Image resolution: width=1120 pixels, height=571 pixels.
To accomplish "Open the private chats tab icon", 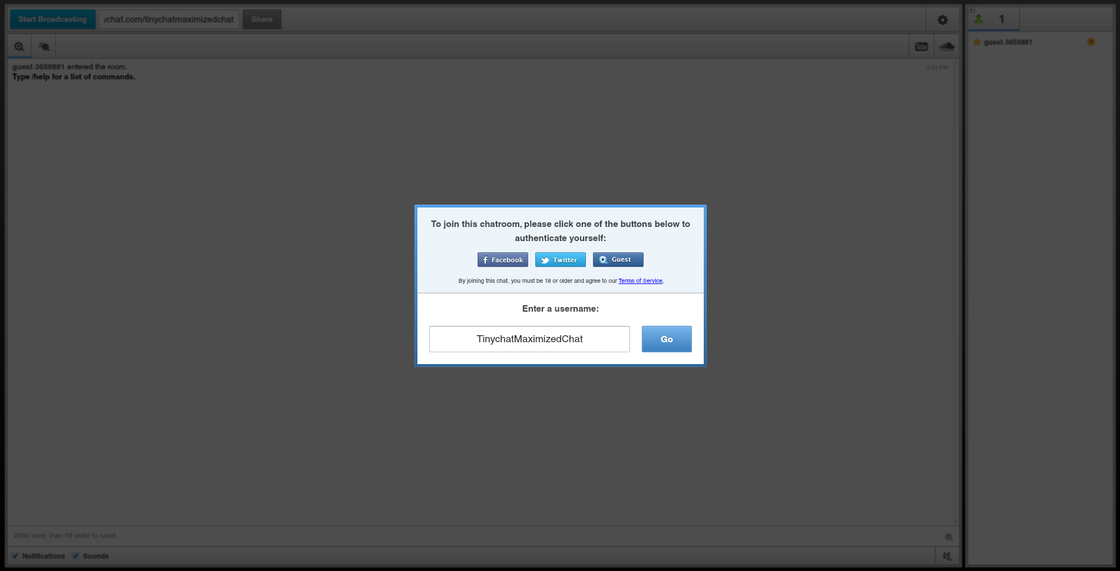I will 44,46.
